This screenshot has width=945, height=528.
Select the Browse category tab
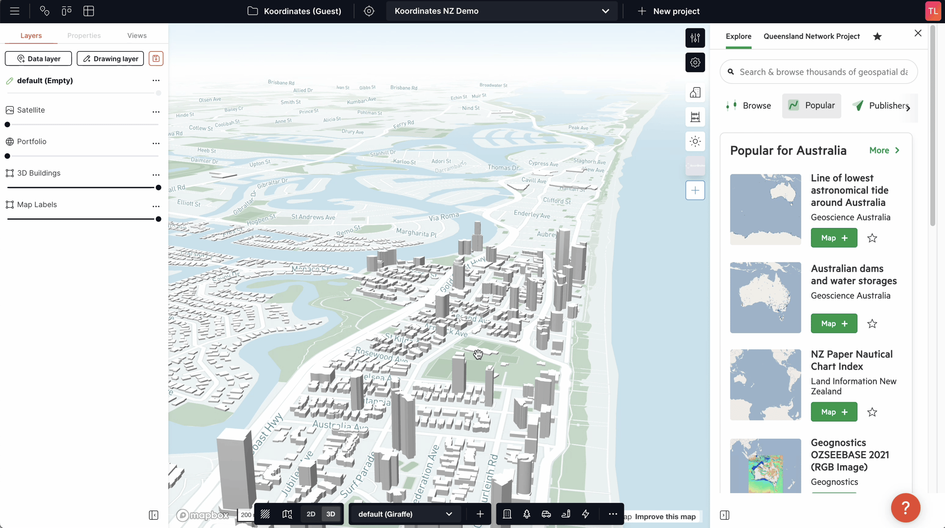(748, 106)
